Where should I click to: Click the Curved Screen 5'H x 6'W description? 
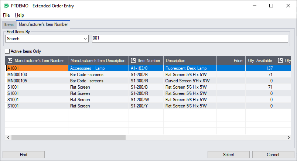pos(190,81)
